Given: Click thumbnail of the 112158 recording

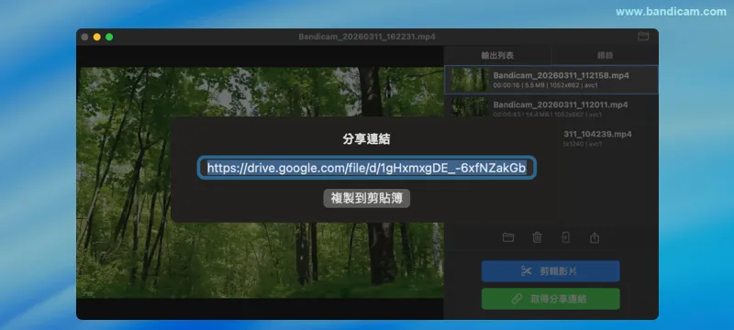Looking at the screenshot, I should click(x=470, y=80).
